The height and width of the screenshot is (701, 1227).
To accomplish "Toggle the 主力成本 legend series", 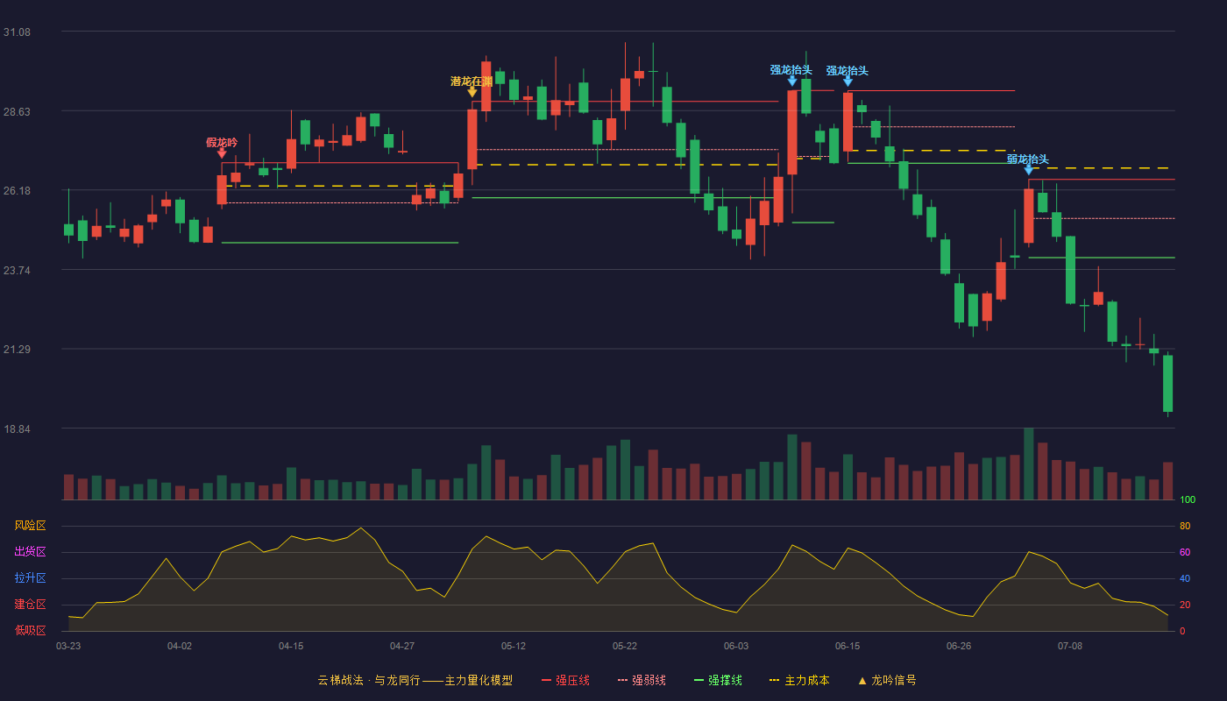I will 799,680.
